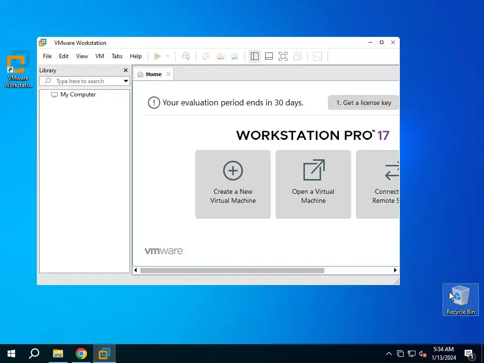Minimize the VMware Workstation window
This screenshot has height=363, width=484.
[x=370, y=43]
